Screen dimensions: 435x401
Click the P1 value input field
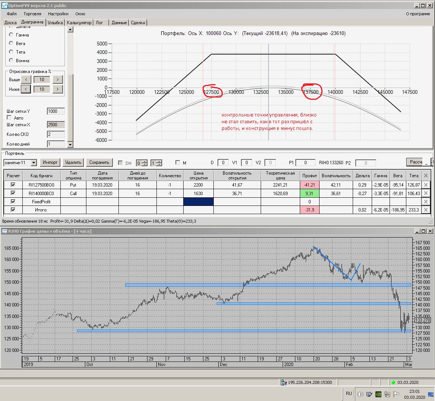click(x=305, y=163)
